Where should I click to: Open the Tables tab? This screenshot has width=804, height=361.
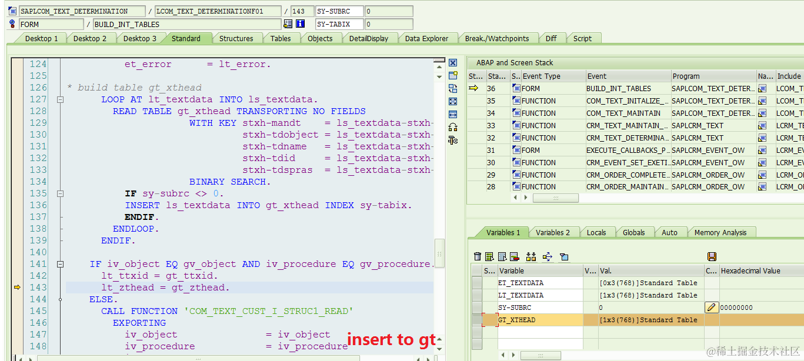pos(281,39)
